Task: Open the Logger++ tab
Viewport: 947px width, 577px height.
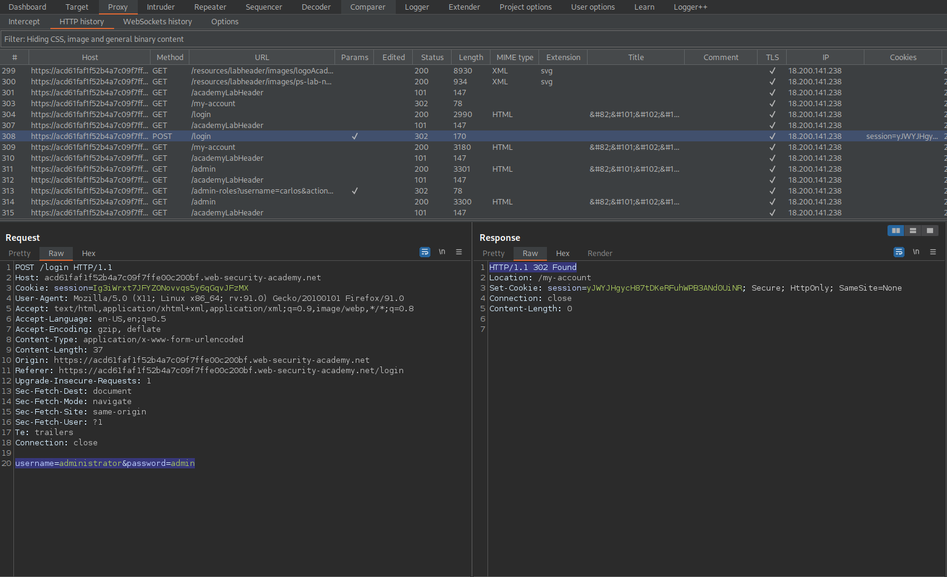Action: [690, 7]
